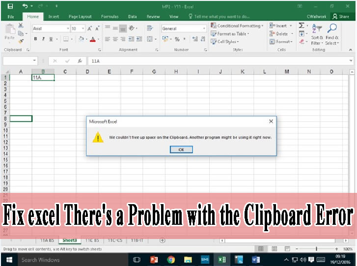Click the Cut scissors icon
357x266 pixels.
[21, 26]
